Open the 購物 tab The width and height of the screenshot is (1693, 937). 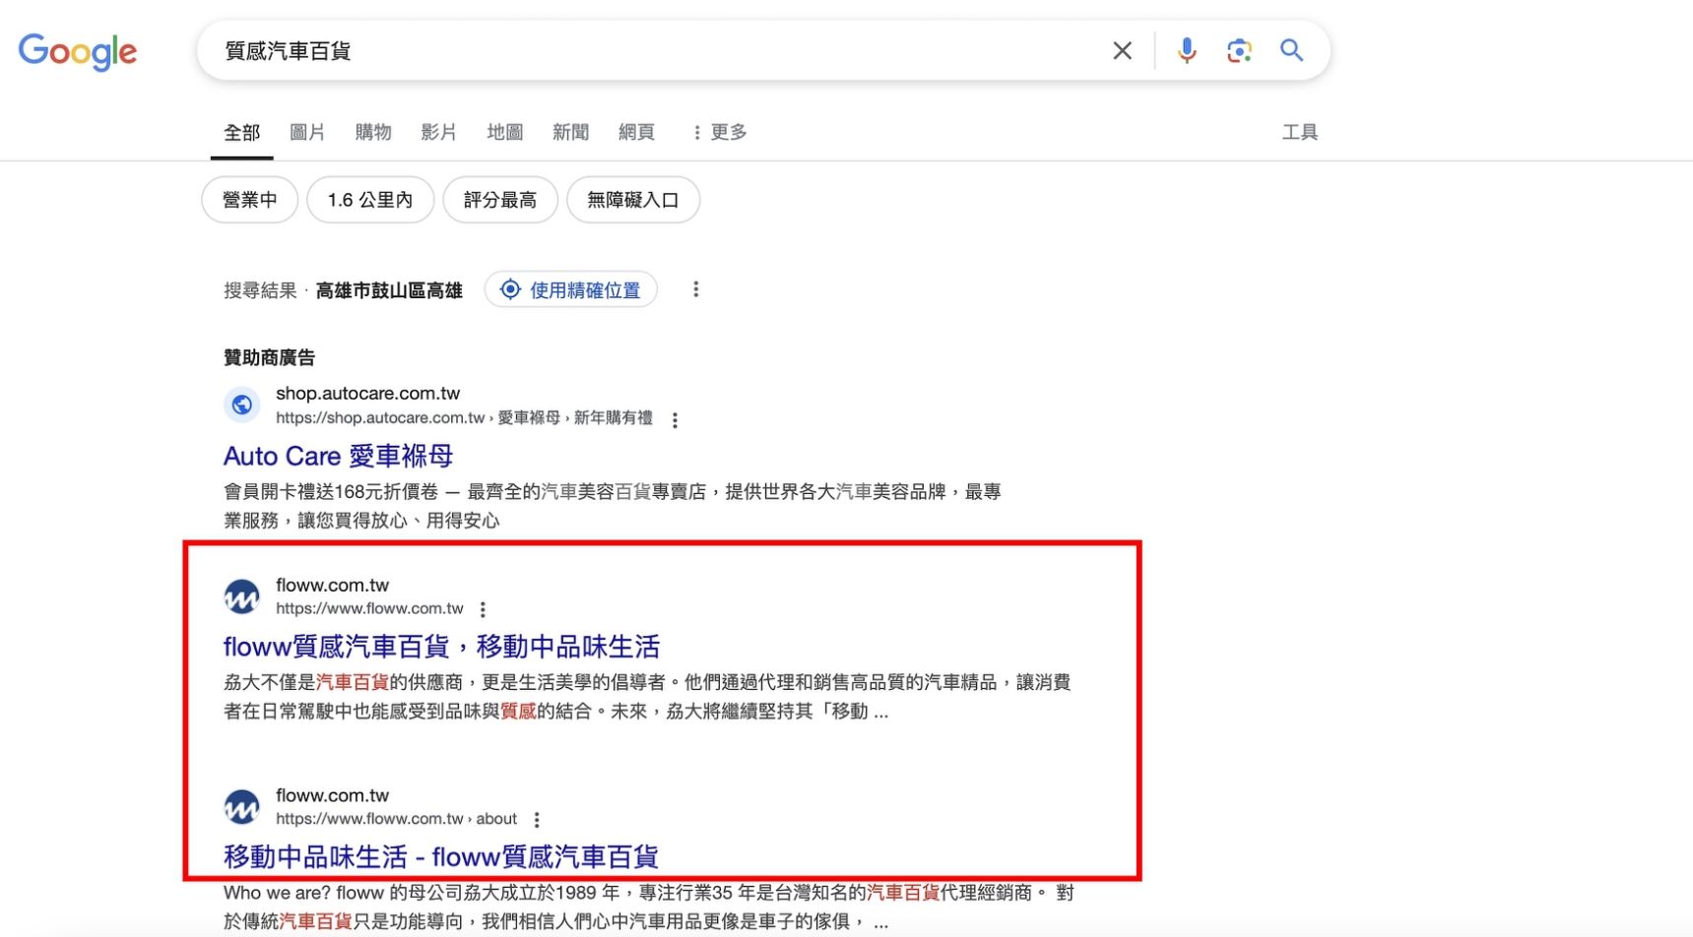tap(373, 132)
